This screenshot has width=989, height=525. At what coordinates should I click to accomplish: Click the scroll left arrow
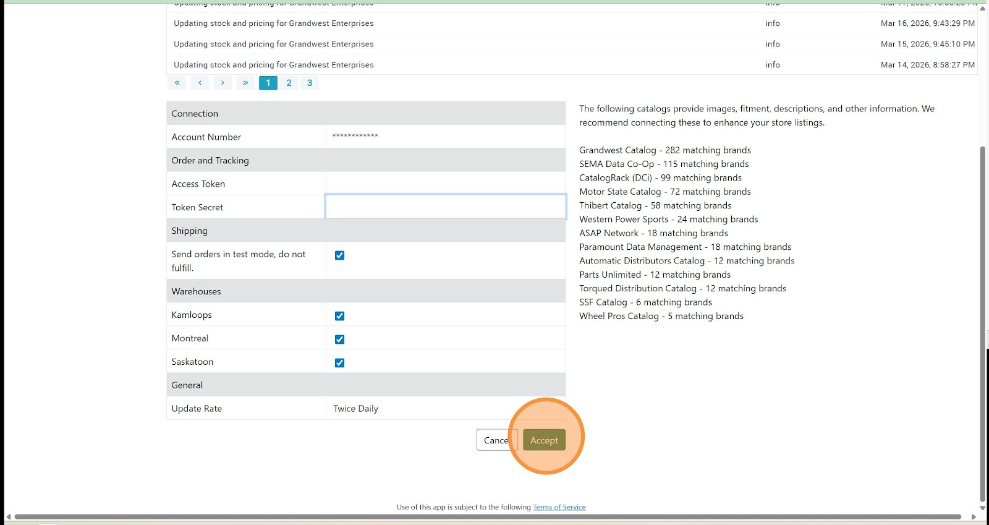coord(9,516)
